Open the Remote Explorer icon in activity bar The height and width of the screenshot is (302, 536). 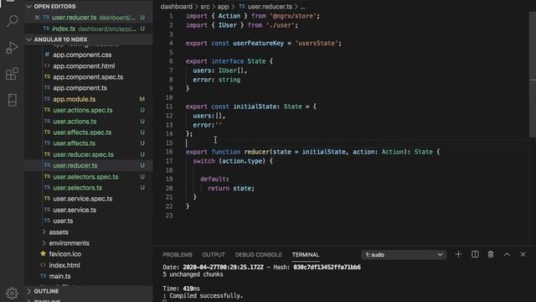[13, 100]
